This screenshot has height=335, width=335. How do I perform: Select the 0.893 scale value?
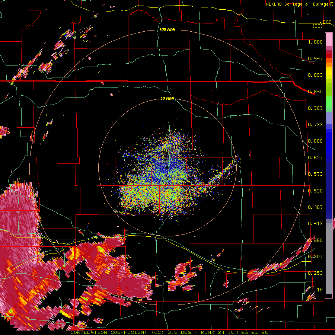tap(315, 75)
